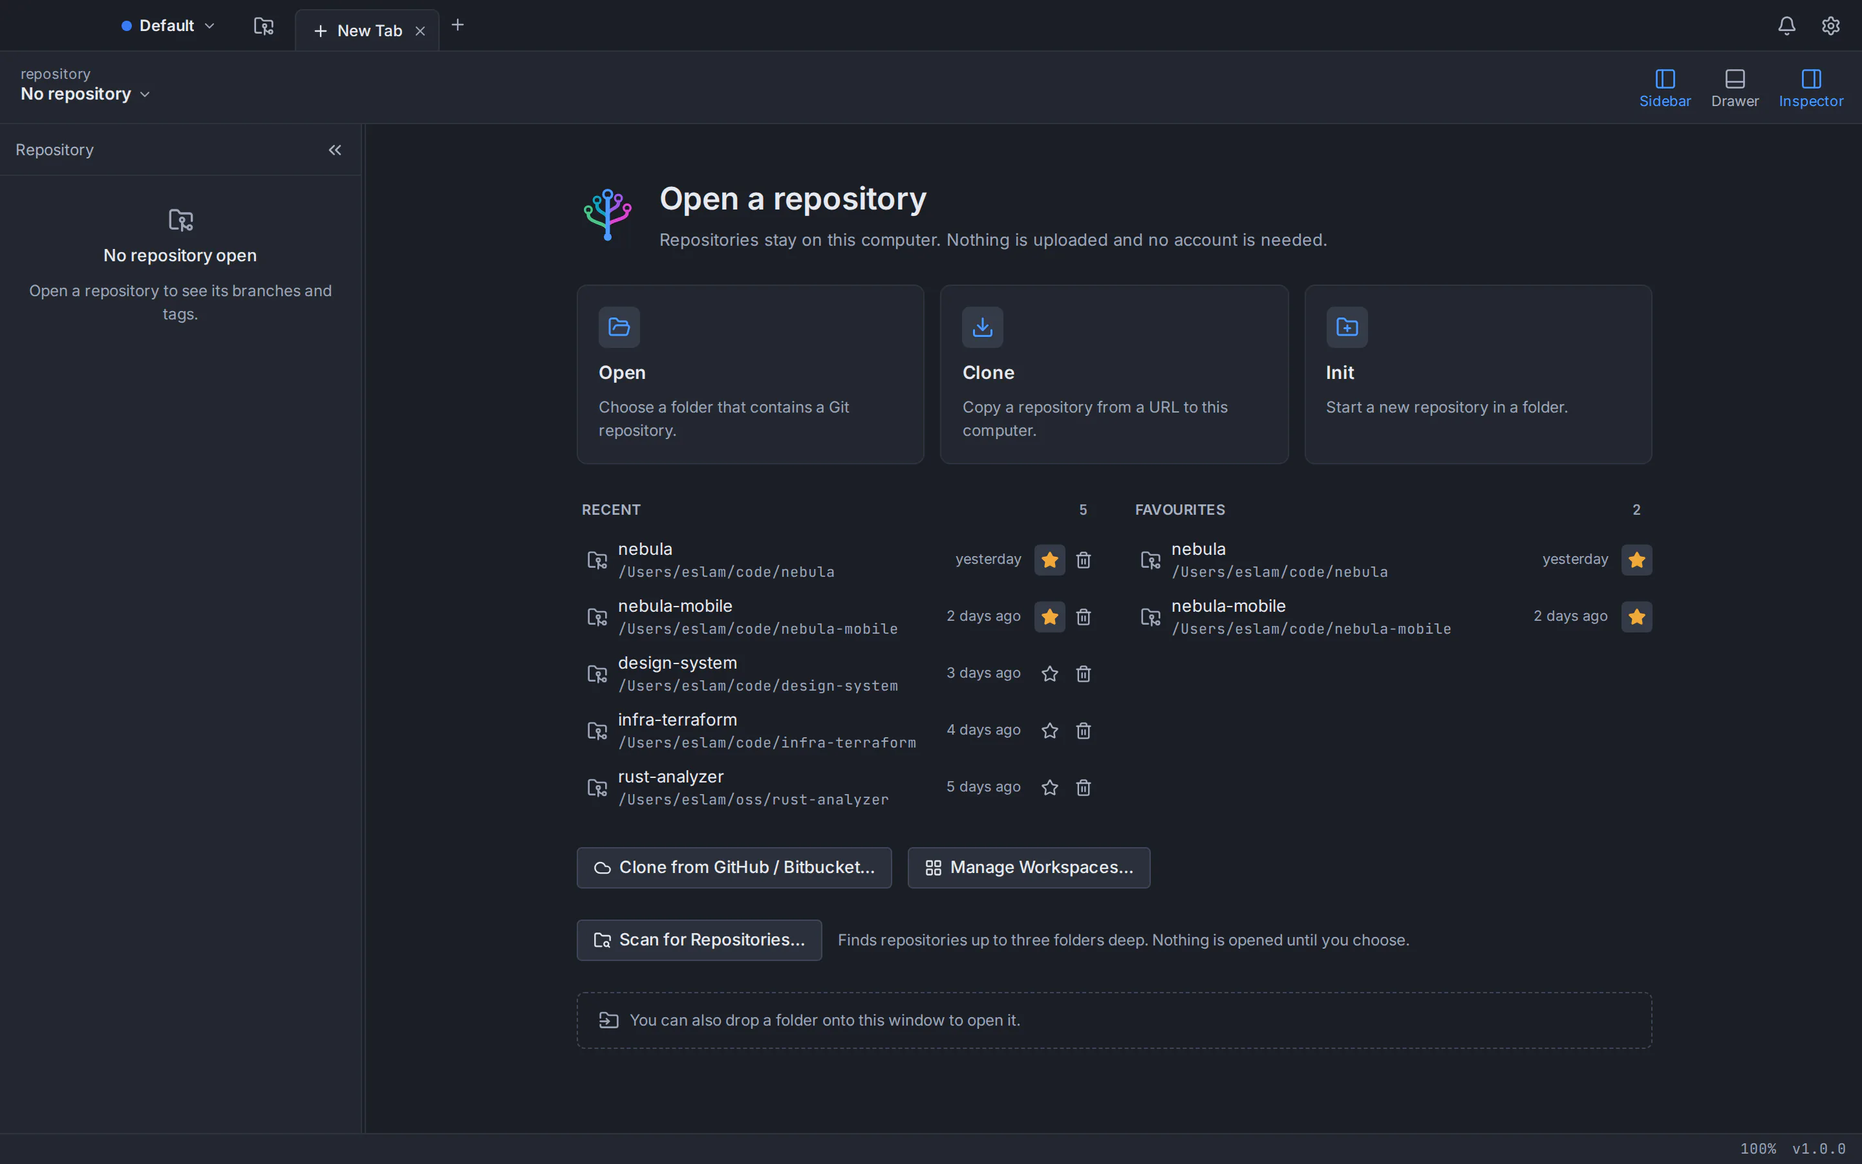Choose the Open card title
Image resolution: width=1862 pixels, height=1164 pixels.
[623, 372]
